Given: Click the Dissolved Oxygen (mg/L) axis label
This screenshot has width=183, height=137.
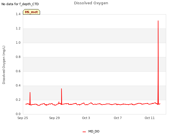Looking at the screenshot, I should 4,65.
